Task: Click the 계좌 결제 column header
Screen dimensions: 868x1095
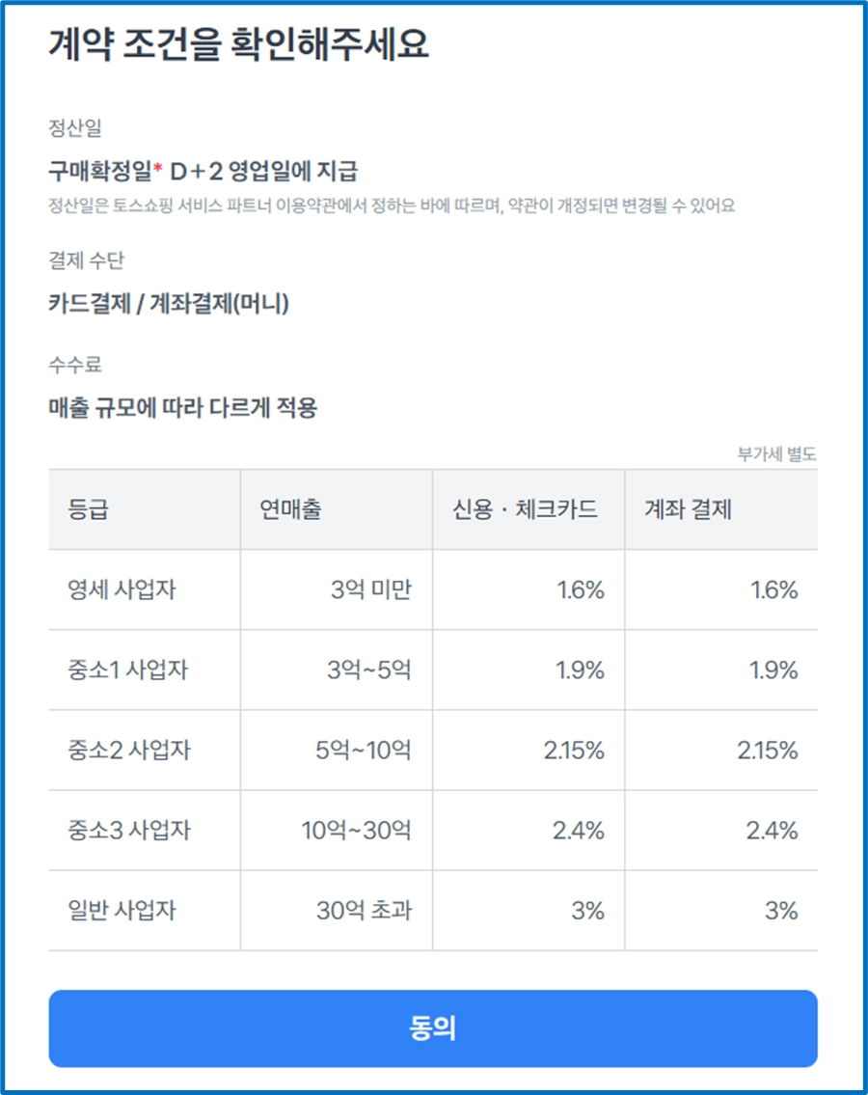Action: point(687,509)
